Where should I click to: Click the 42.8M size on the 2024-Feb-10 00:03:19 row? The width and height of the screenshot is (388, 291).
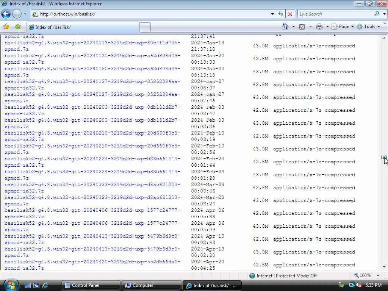point(260,136)
